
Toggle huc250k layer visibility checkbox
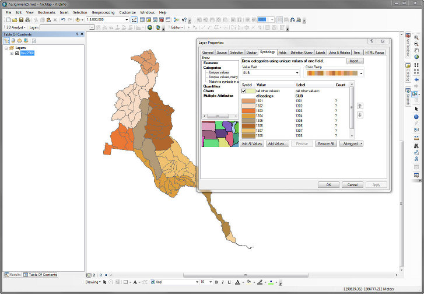tap(17, 53)
